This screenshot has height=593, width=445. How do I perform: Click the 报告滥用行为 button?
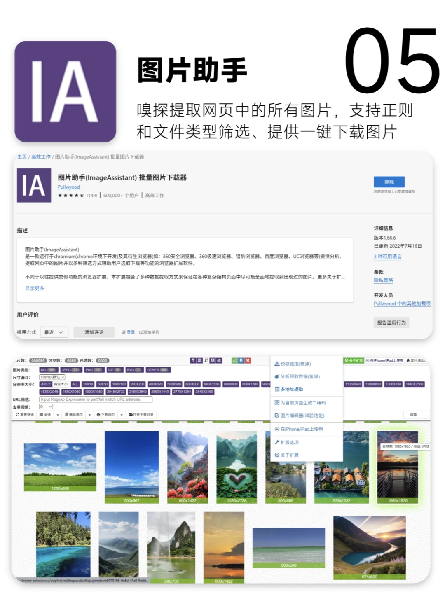(x=391, y=322)
